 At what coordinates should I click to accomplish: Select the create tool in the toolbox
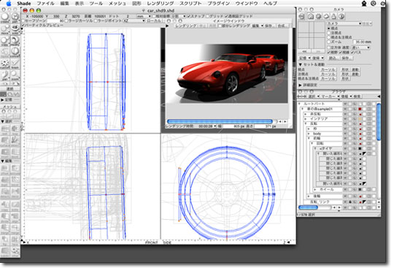pyautogui.click(x=5, y=18)
